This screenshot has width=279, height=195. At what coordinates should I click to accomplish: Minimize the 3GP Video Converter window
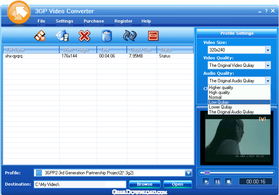[x=260, y=12]
